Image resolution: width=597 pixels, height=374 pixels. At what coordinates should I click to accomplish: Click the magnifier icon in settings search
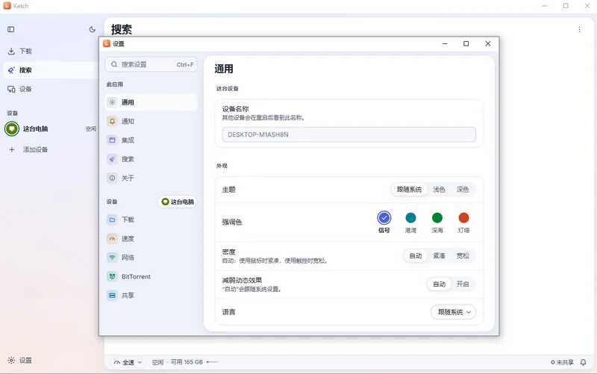(114, 64)
